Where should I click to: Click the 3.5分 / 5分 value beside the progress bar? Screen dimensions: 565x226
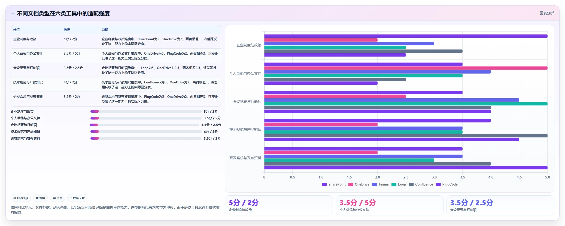(212, 118)
